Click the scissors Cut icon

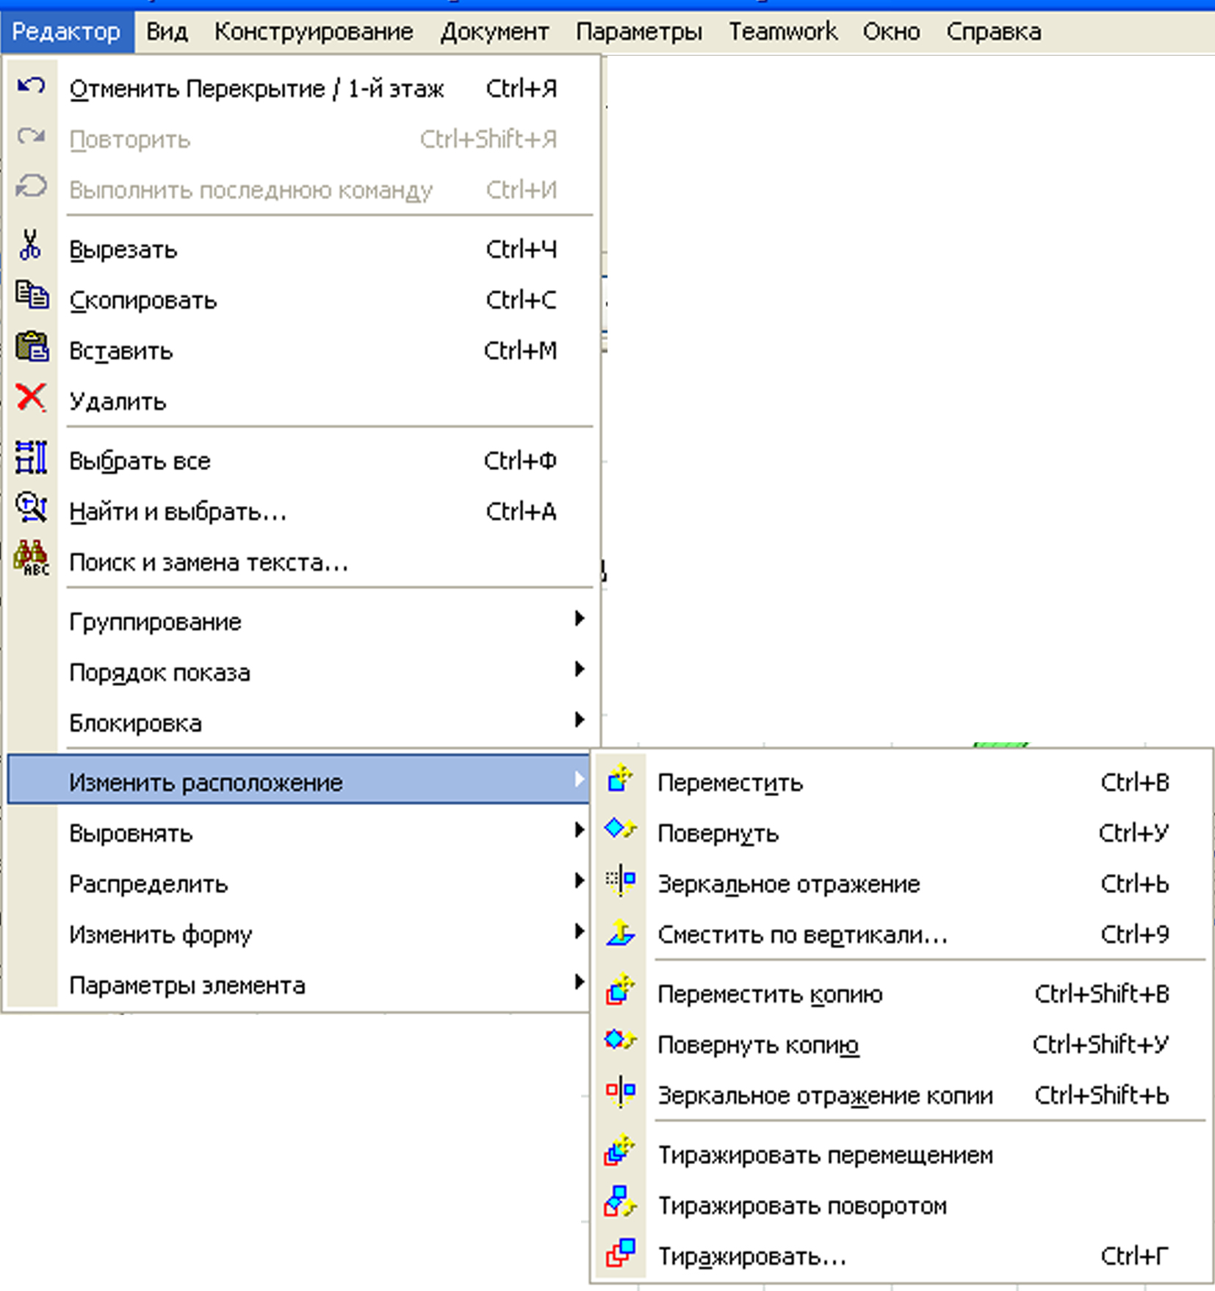[x=30, y=245]
